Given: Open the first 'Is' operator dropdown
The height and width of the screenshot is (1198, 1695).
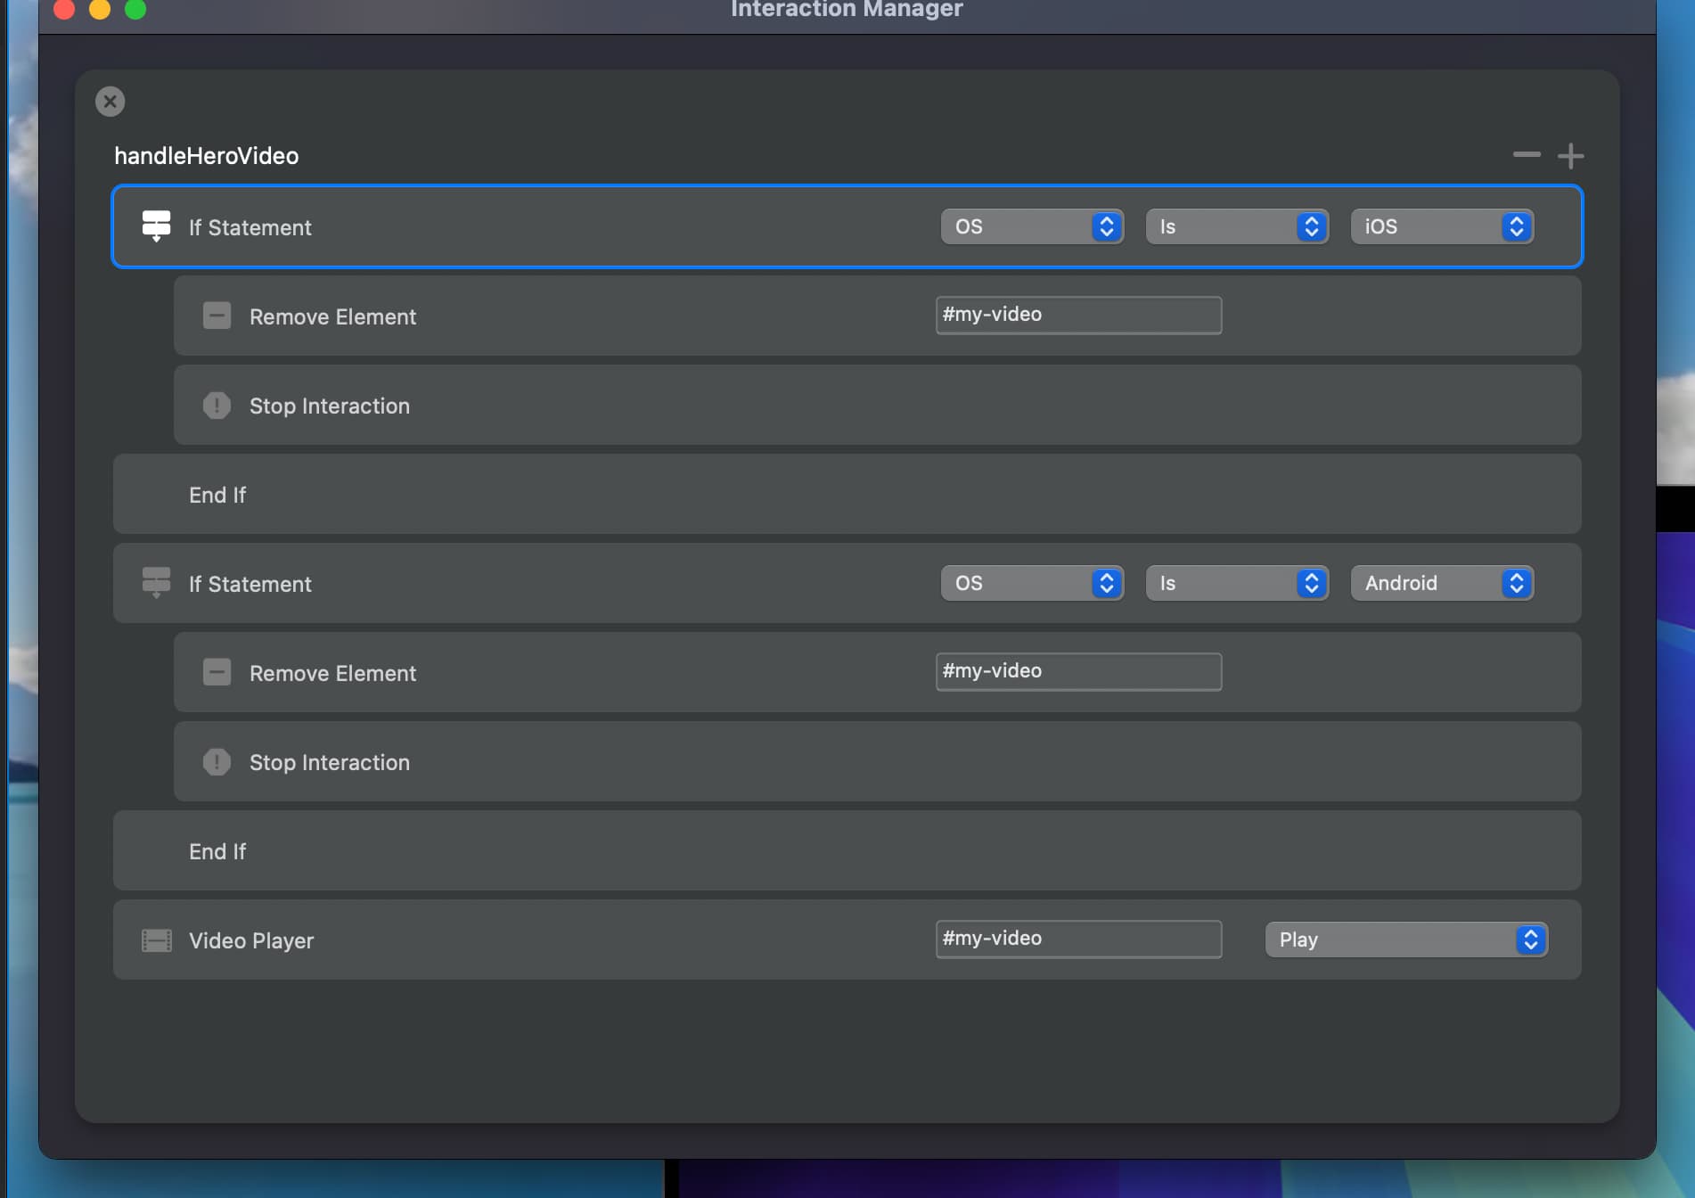Looking at the screenshot, I should [1236, 226].
